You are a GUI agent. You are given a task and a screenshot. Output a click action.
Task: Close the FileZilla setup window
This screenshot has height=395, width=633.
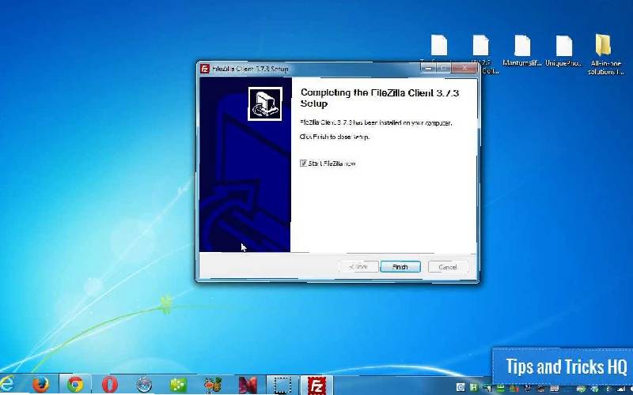coord(464,68)
